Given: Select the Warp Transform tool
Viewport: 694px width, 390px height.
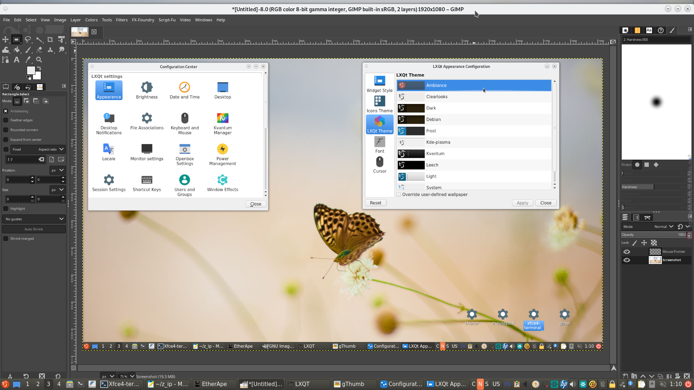Looking at the screenshot, I should (5, 49).
